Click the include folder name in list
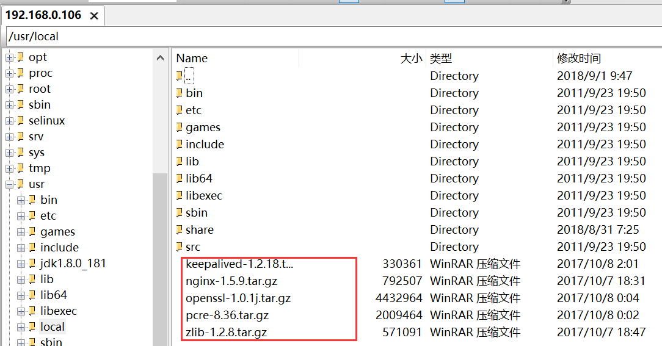Screen dimensions: 662x346 tap(205, 144)
